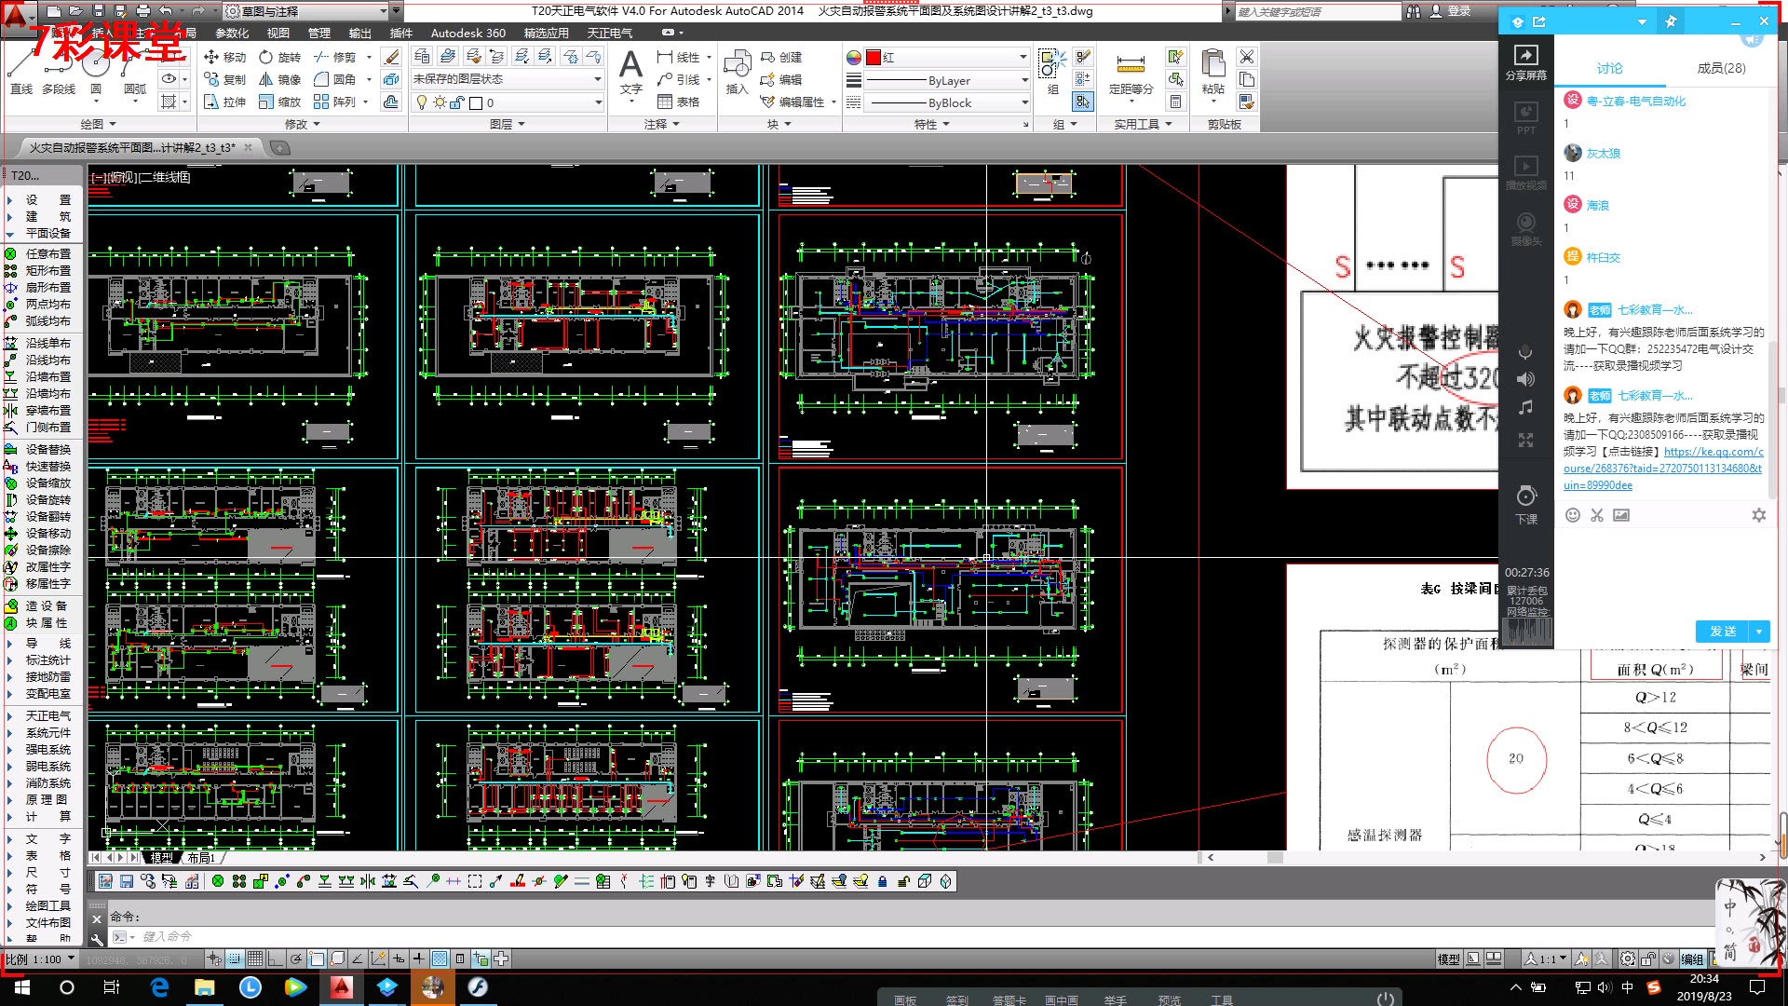Open the quick calculator icon
This screenshot has height=1006, width=1788.
click(1176, 102)
